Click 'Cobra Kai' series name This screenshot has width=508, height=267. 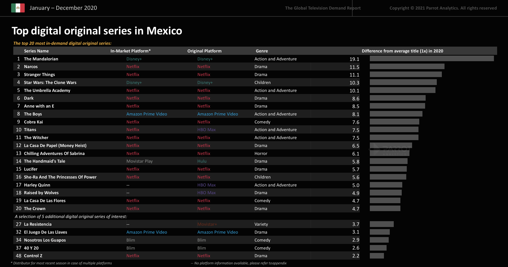point(33,122)
